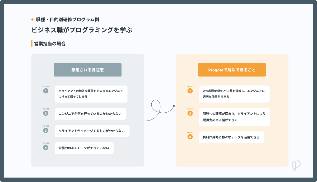Click gray point 2 number badge
Image resolution: width=317 pixels, height=182 pixels.
46,113
